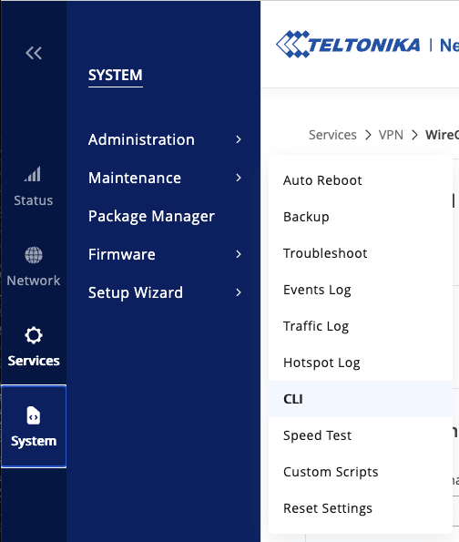This screenshot has width=459, height=542.
Task: Expand Firmware submenu chevron
Action: click(x=239, y=254)
